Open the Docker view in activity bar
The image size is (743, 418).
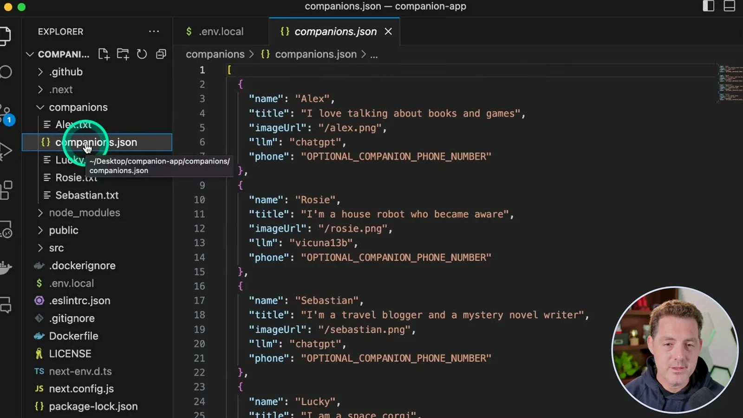tap(6, 267)
